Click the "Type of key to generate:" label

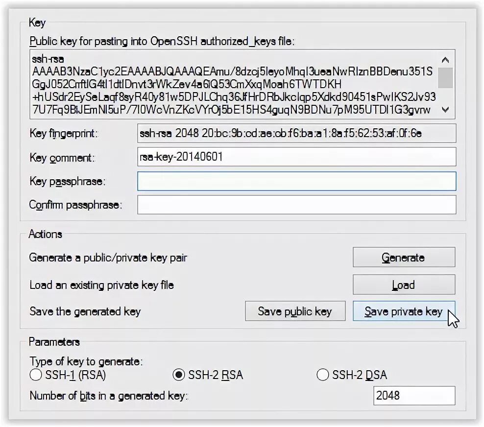(86, 361)
